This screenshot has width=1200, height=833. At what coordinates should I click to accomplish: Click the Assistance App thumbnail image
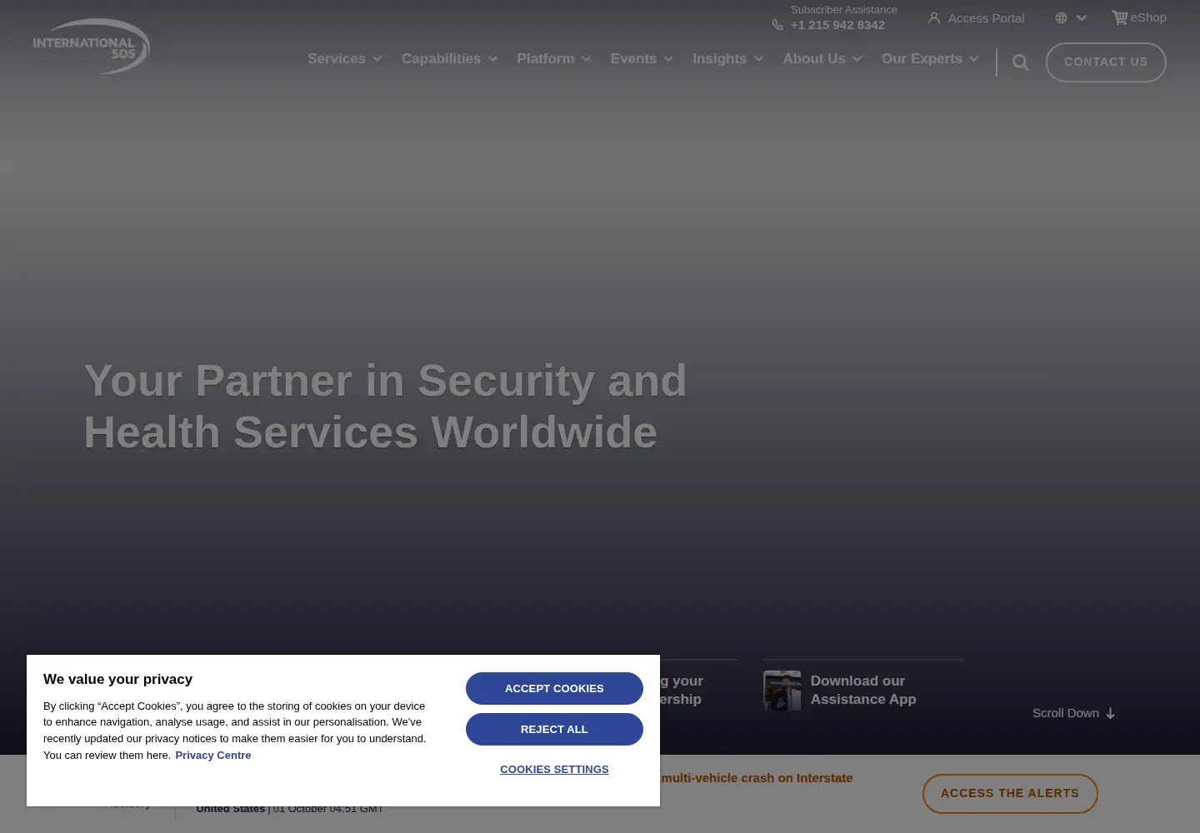point(782,691)
